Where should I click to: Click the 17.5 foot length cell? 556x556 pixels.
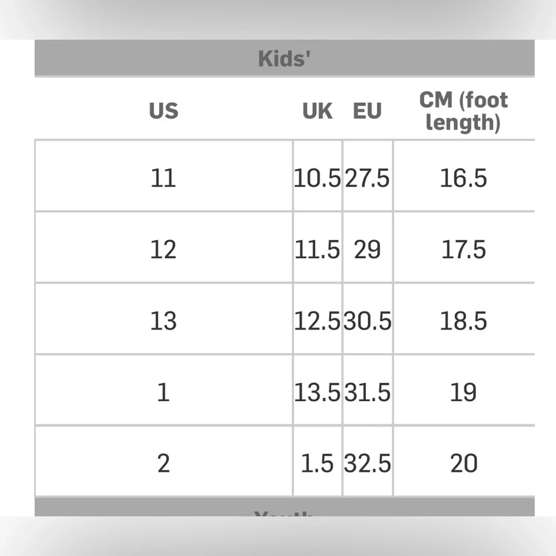(x=463, y=250)
